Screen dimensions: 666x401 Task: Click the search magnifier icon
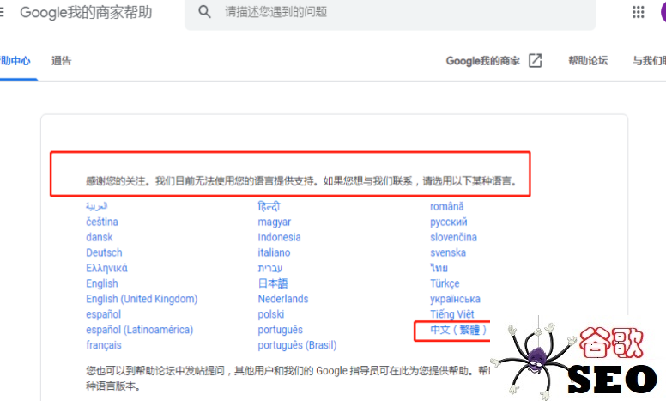(x=204, y=12)
